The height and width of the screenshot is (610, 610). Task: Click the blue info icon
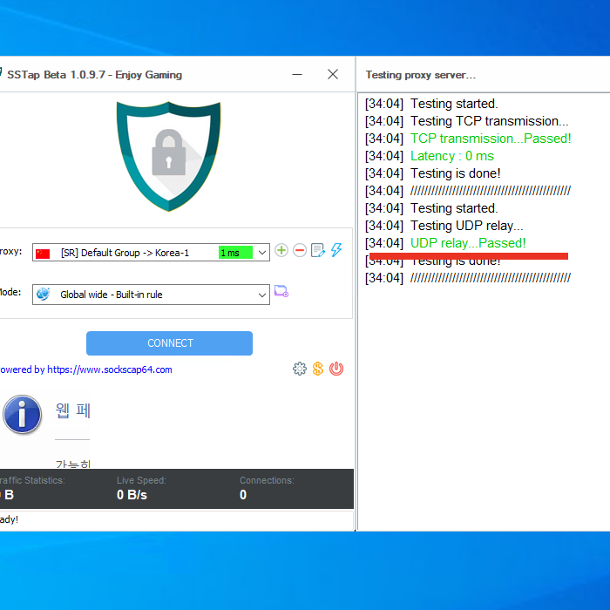[22, 414]
